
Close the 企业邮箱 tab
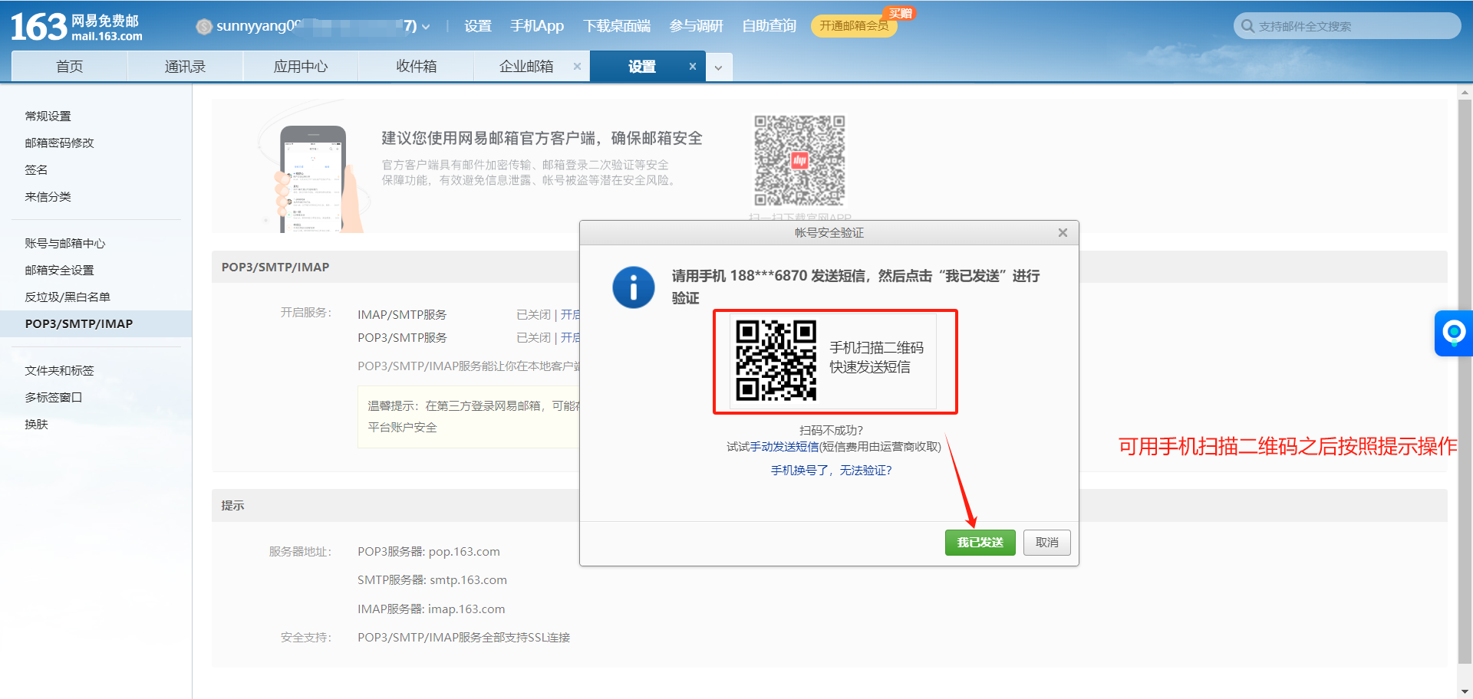pos(577,67)
